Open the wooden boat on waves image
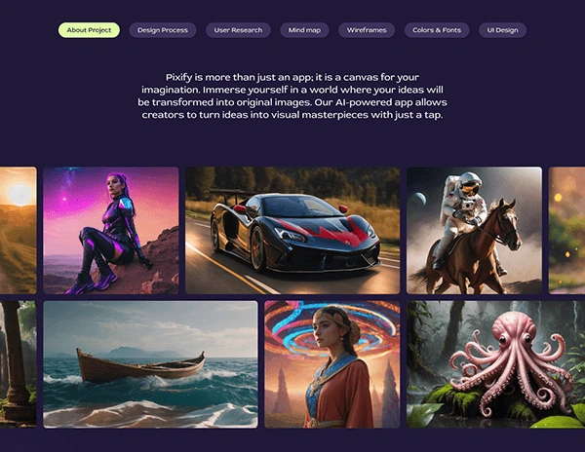This screenshot has width=585, height=452. 150,364
